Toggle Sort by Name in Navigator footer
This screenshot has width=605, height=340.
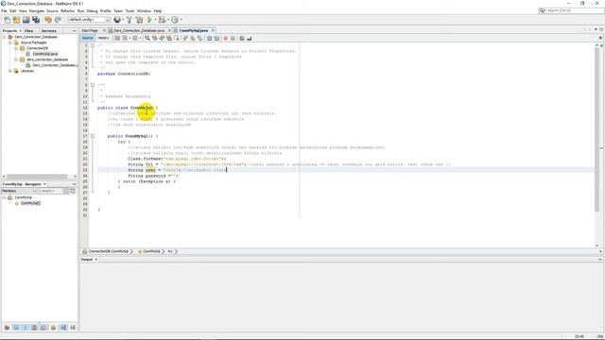[63, 328]
